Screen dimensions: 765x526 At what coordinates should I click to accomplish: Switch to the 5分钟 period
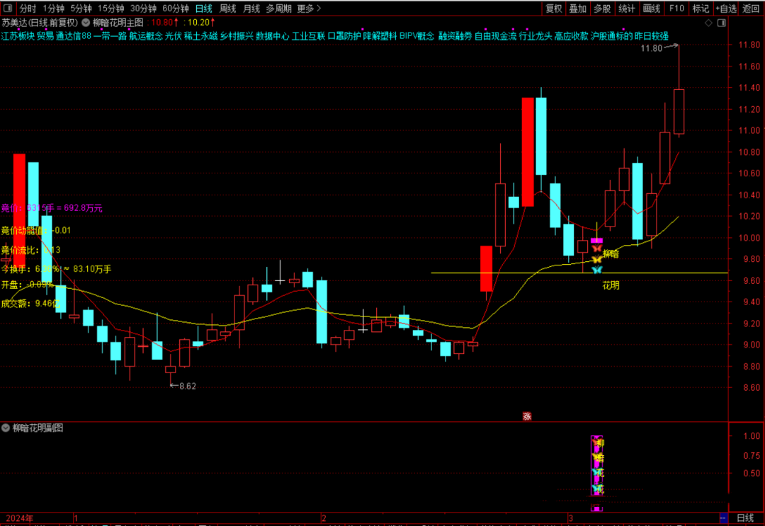[81, 8]
